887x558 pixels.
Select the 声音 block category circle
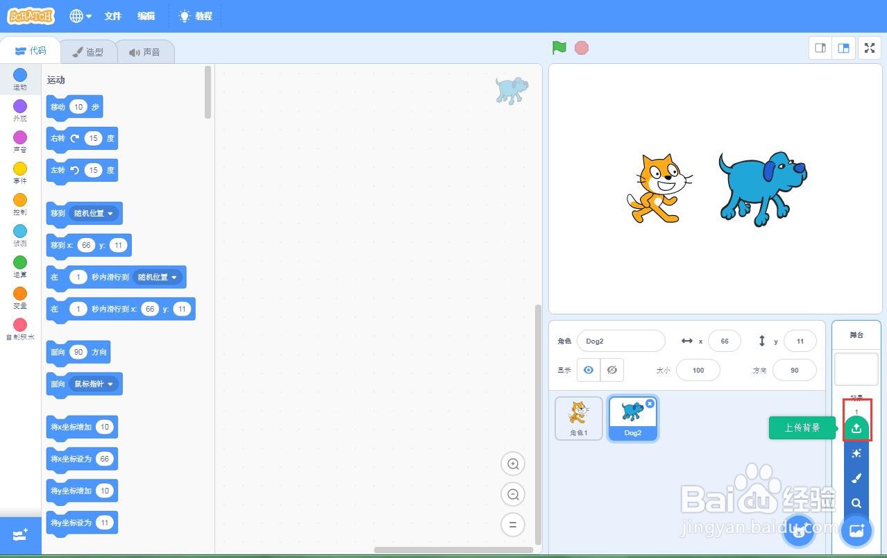coord(20,137)
